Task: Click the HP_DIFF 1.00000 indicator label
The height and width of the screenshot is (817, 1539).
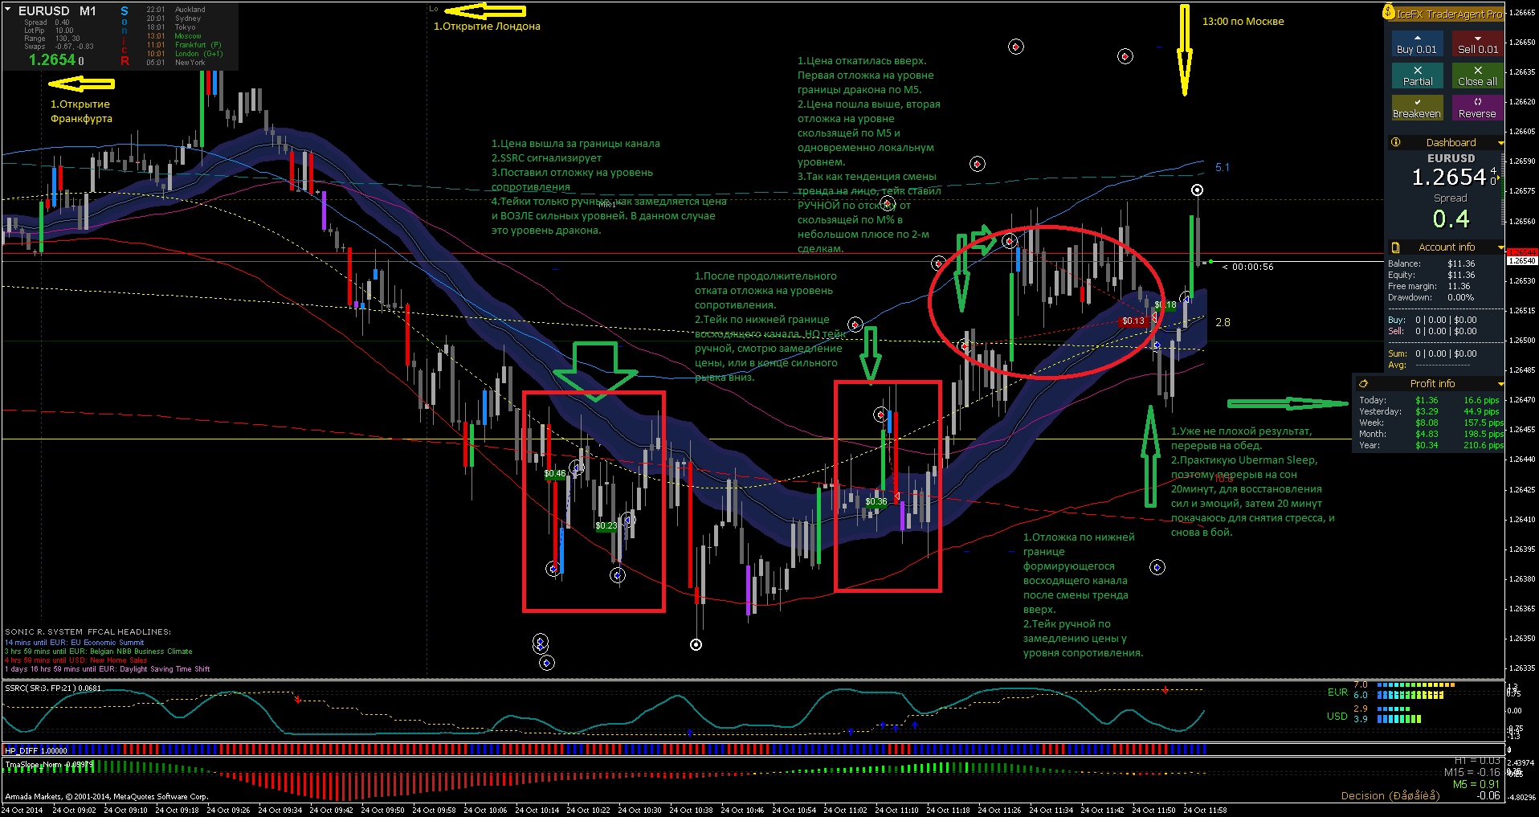Action: 36,750
